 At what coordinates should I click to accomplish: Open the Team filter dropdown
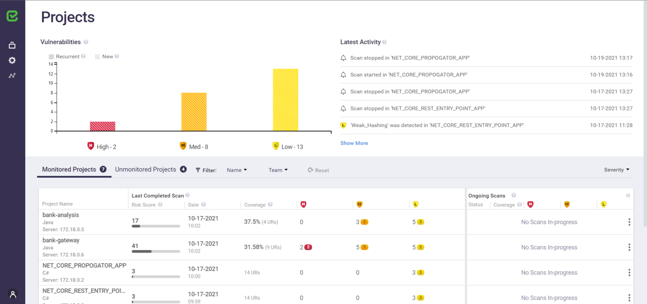click(278, 170)
